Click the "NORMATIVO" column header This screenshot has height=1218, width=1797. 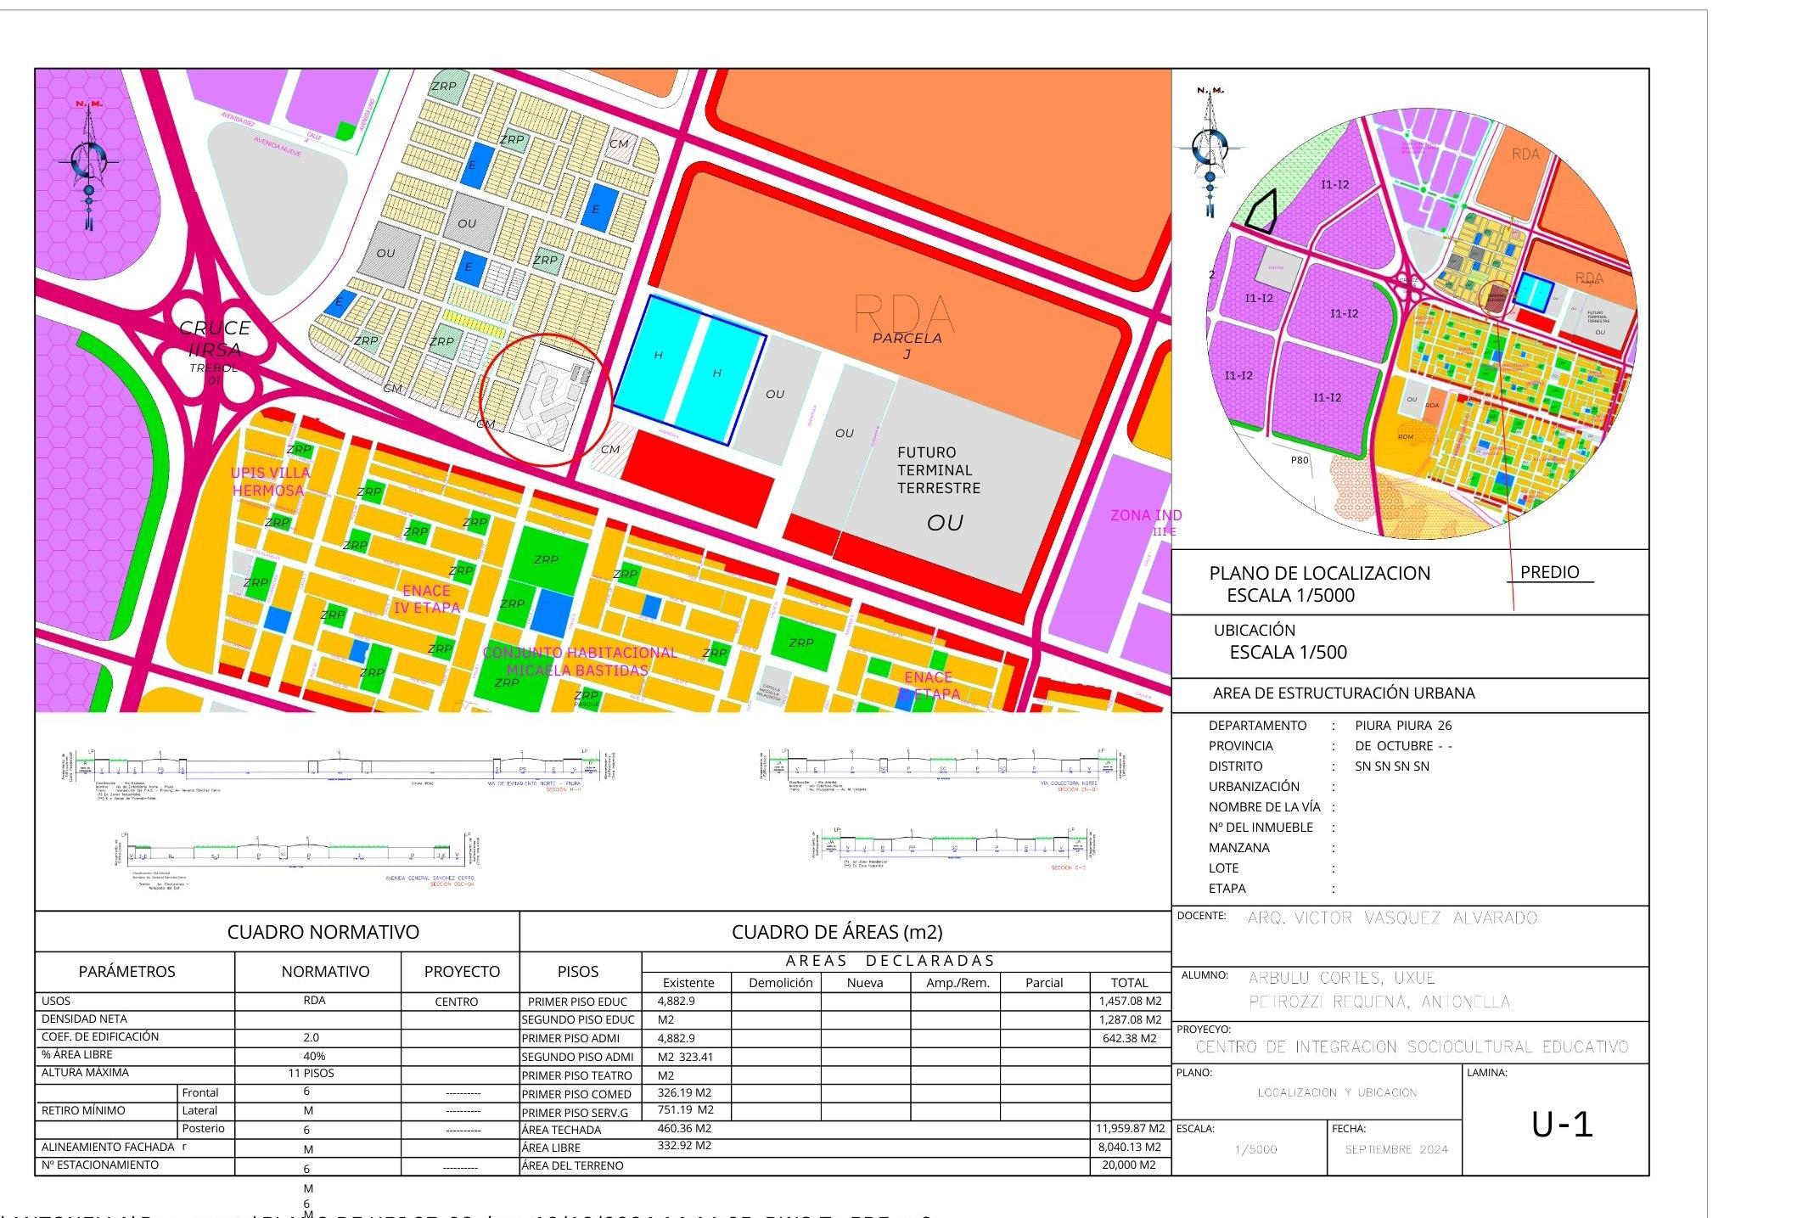tap(326, 972)
